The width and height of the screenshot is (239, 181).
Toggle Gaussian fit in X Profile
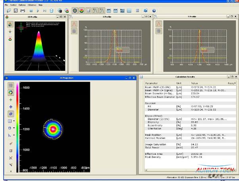[x=74, y=24]
